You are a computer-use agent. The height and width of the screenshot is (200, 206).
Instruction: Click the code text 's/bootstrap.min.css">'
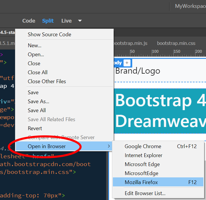[x=38, y=172]
